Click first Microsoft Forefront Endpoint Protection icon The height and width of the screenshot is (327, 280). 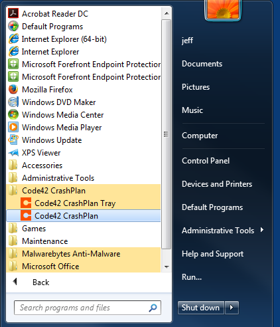13,64
